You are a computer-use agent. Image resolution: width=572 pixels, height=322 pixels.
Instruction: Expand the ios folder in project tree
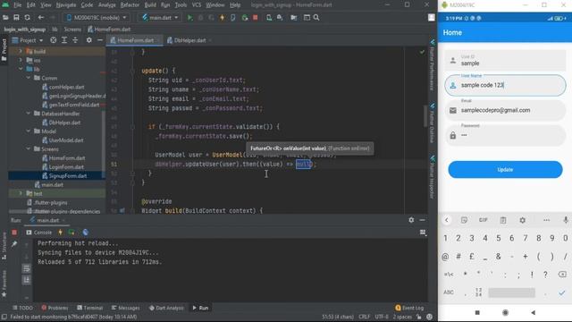coord(20,60)
